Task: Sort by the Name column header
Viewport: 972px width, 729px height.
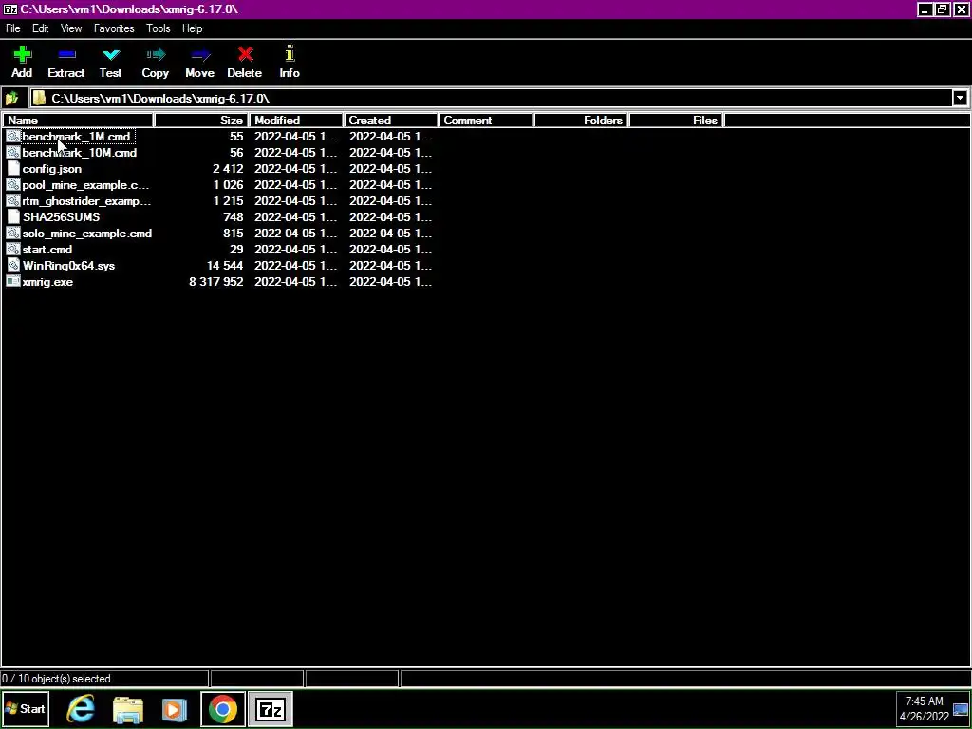Action: [78, 121]
